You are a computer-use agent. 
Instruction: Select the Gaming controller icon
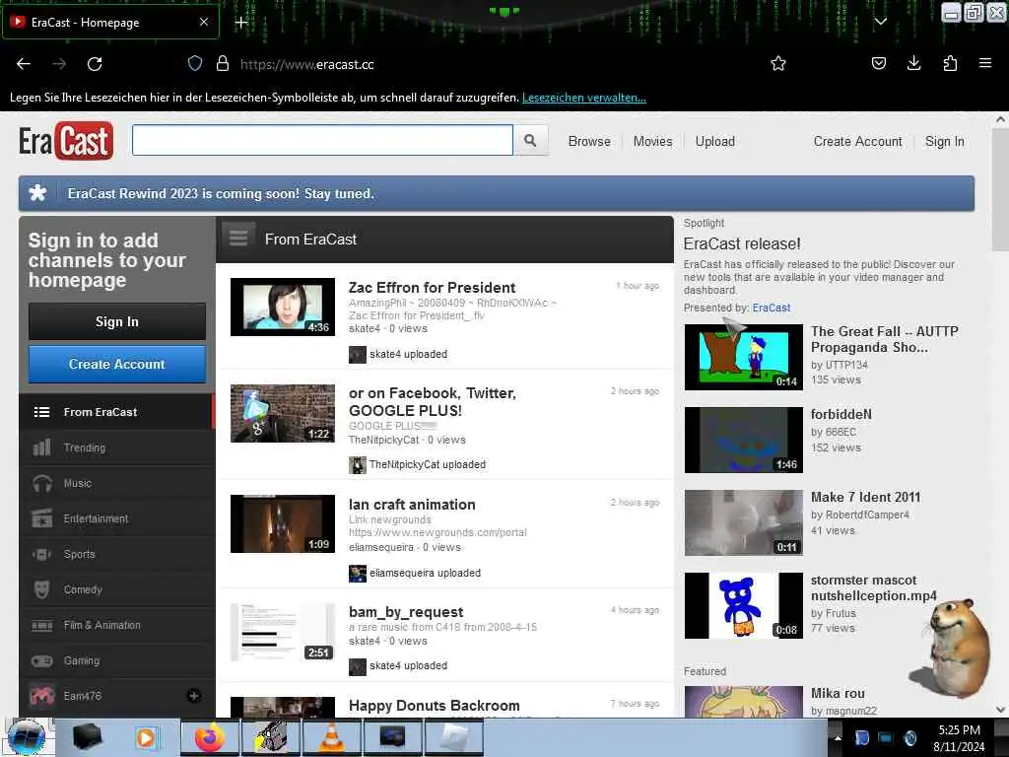tap(41, 660)
